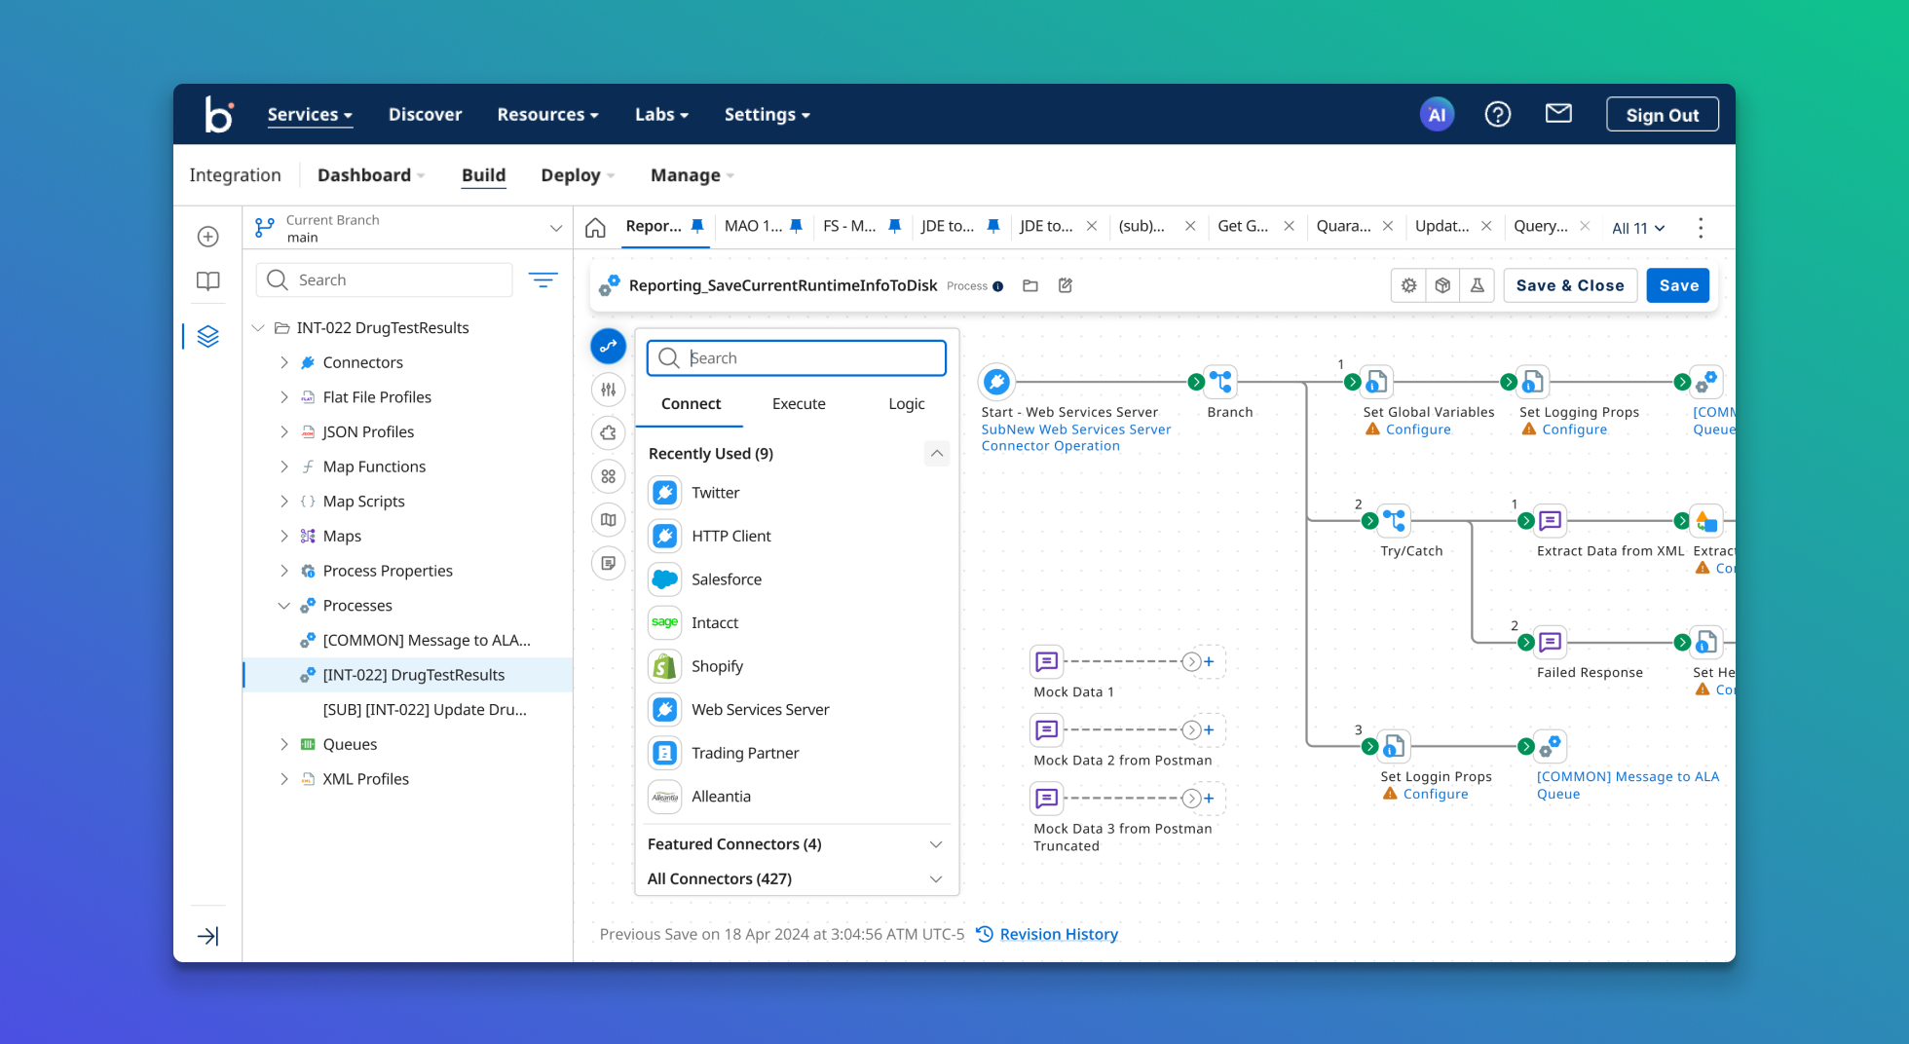Select the connectors shape palette icon
This screenshot has width=1909, height=1044.
point(608,346)
